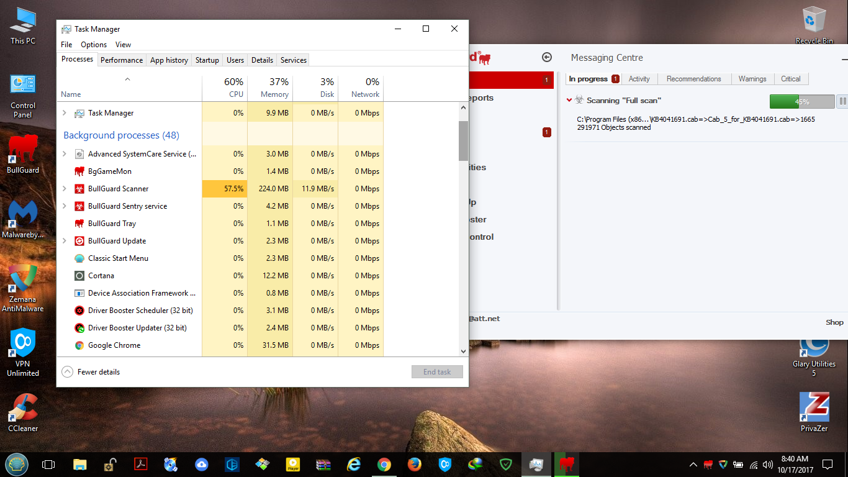The width and height of the screenshot is (848, 477).
Task: Sort processes by the Network column
Action: tap(361, 88)
